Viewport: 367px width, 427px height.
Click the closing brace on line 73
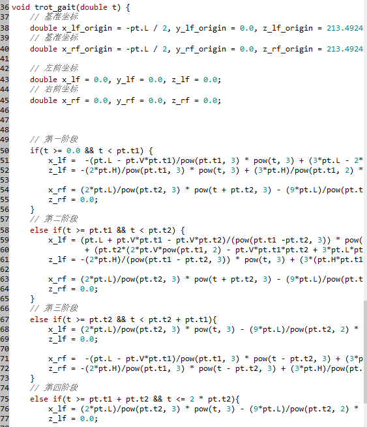(x=32, y=378)
